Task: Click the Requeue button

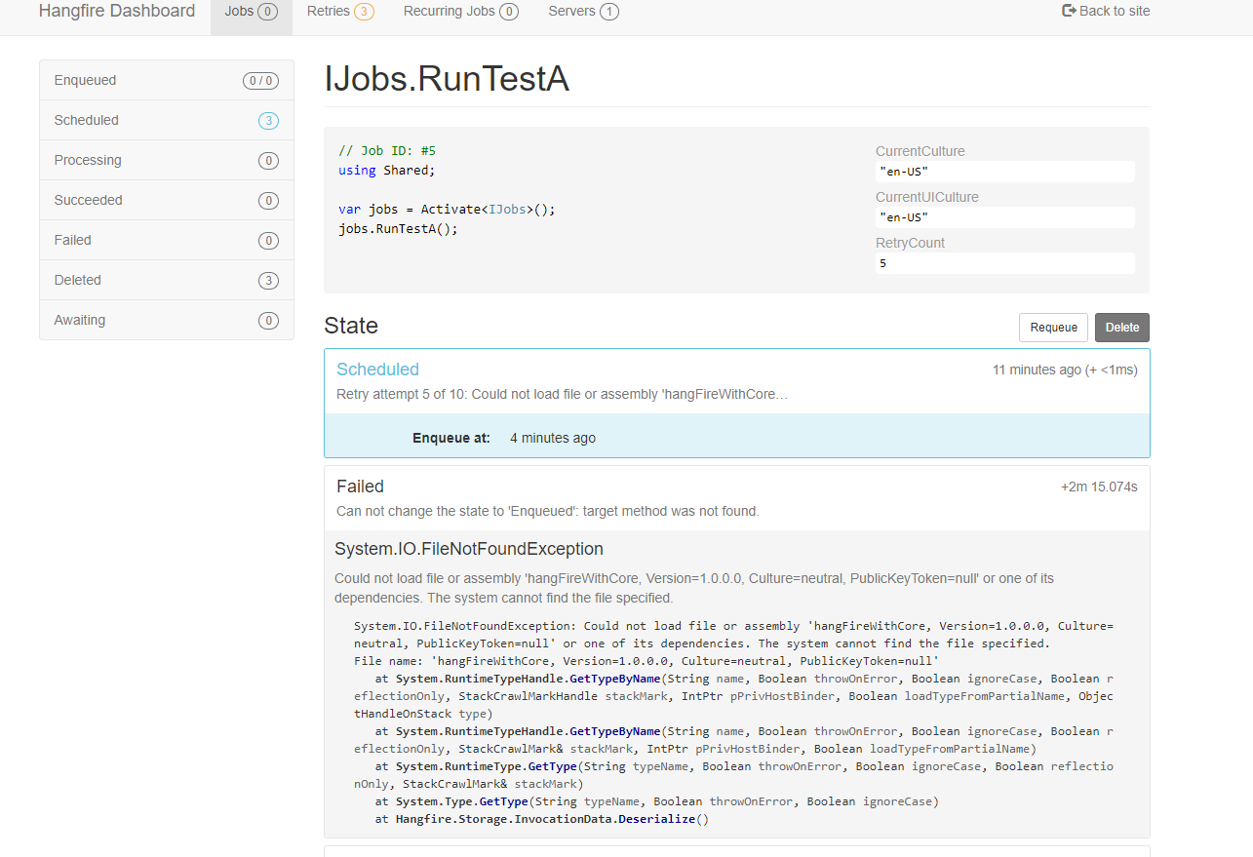Action: coord(1053,327)
